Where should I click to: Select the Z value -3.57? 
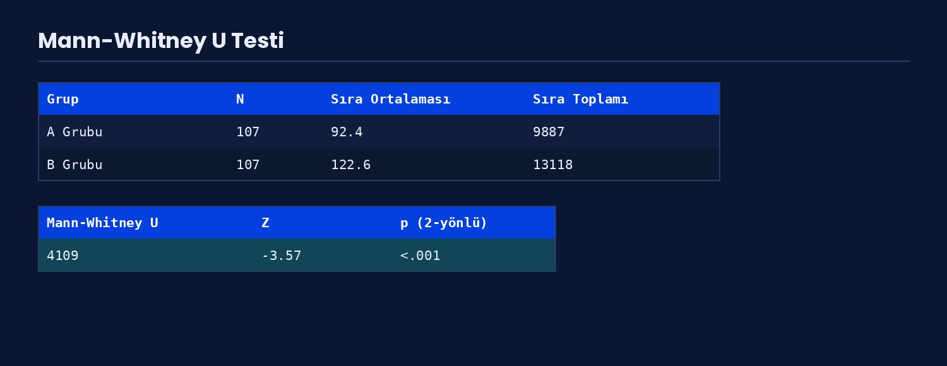click(x=282, y=256)
